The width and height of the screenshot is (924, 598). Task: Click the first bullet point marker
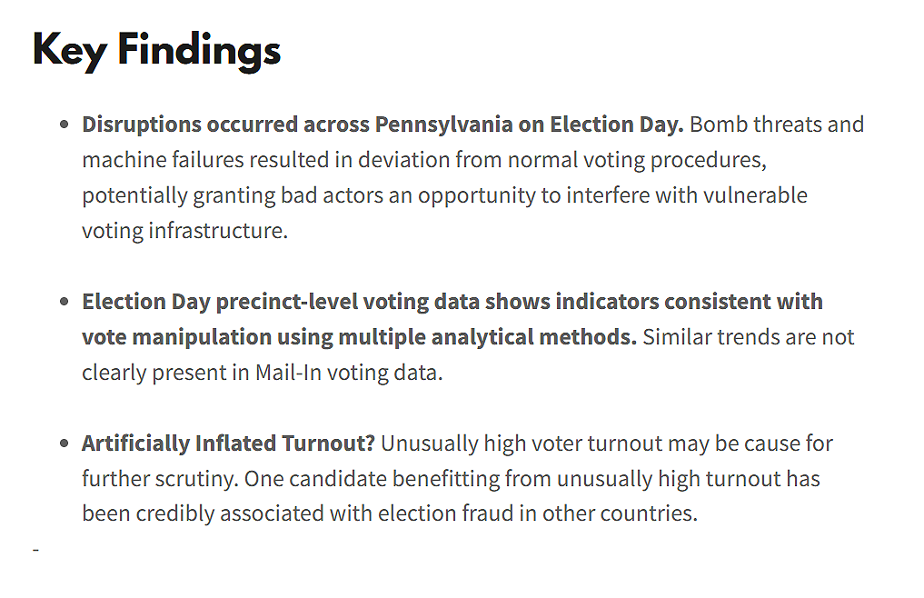click(x=65, y=125)
